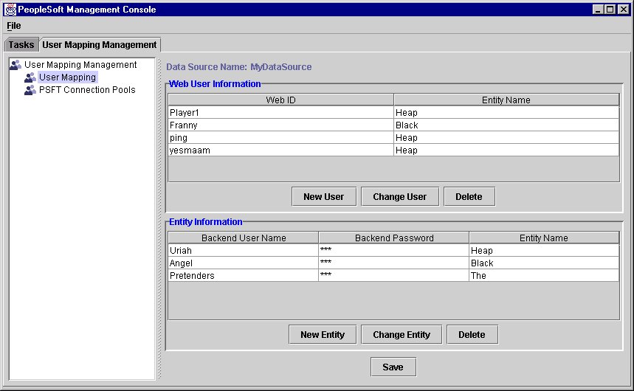Select the yesmaam web ID cell

(x=281, y=150)
